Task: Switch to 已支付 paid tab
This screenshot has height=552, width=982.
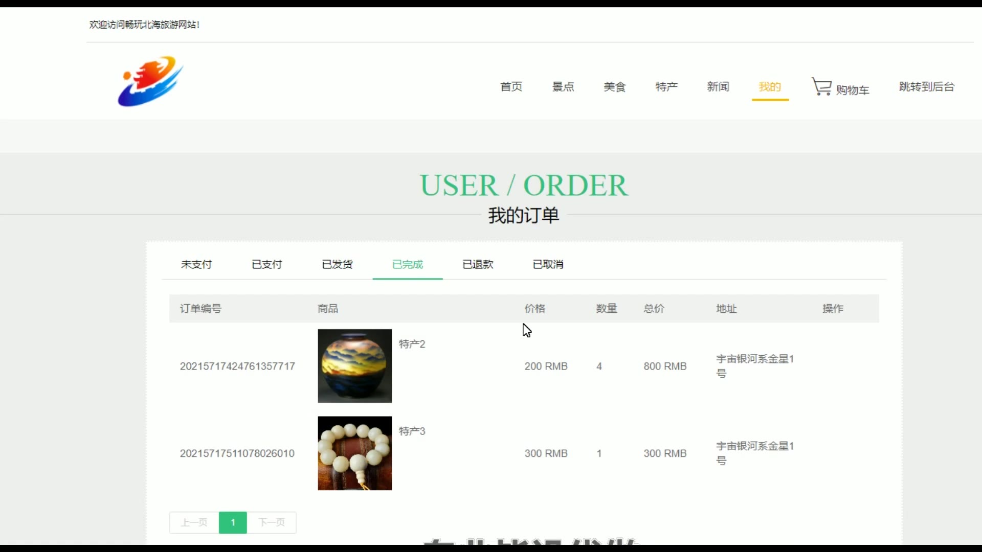Action: [266, 264]
